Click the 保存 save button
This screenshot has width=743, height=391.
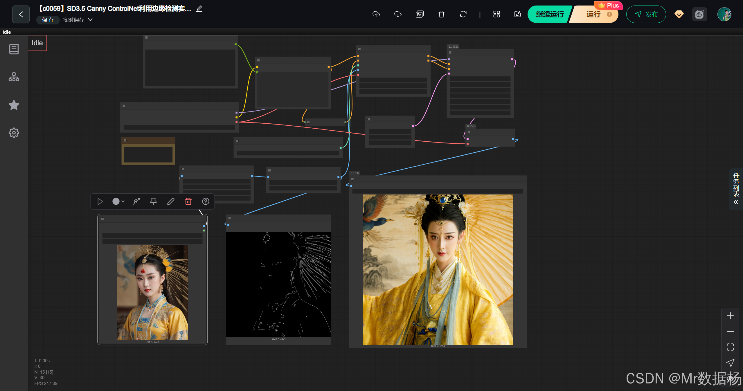click(48, 20)
